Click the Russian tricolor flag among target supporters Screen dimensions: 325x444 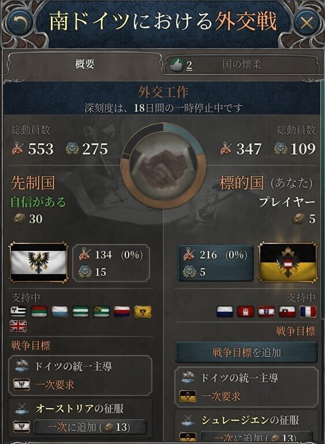click(225, 312)
